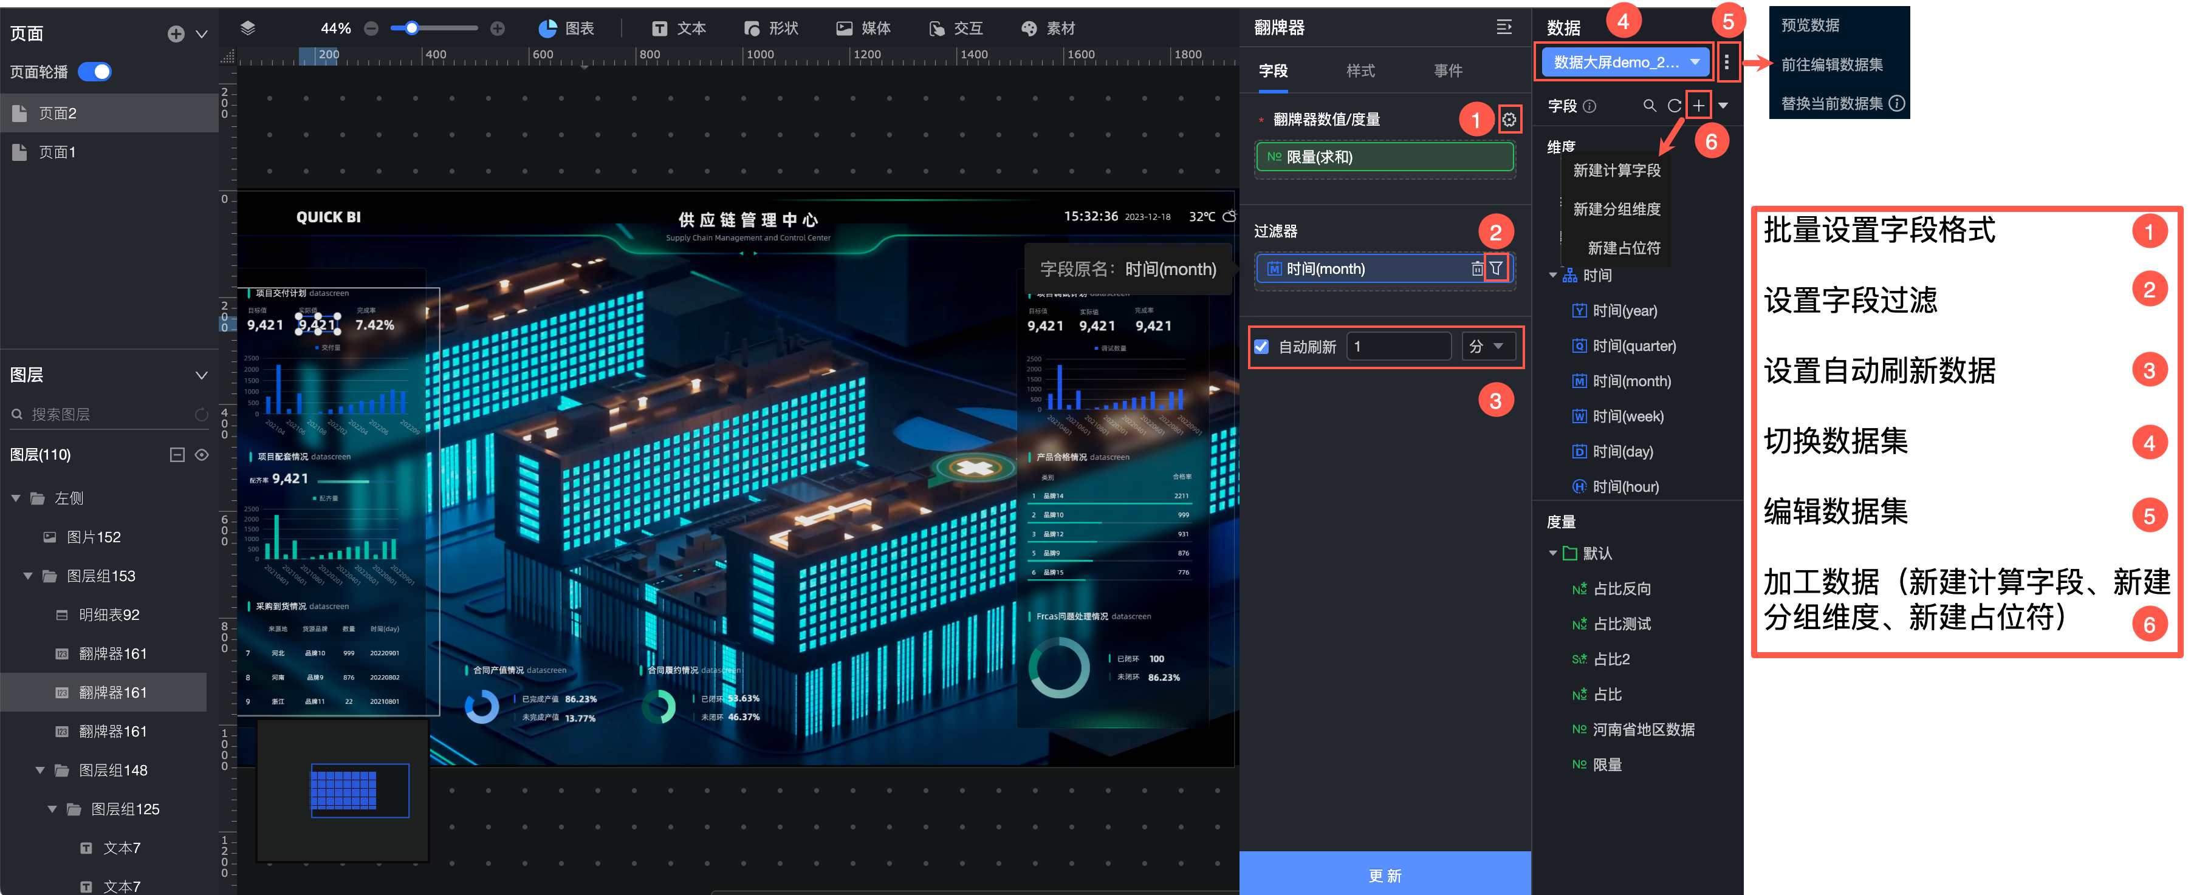This screenshot has height=895, width=2191.
Task: Open the layers stack icon in toolbar
Action: (x=247, y=28)
